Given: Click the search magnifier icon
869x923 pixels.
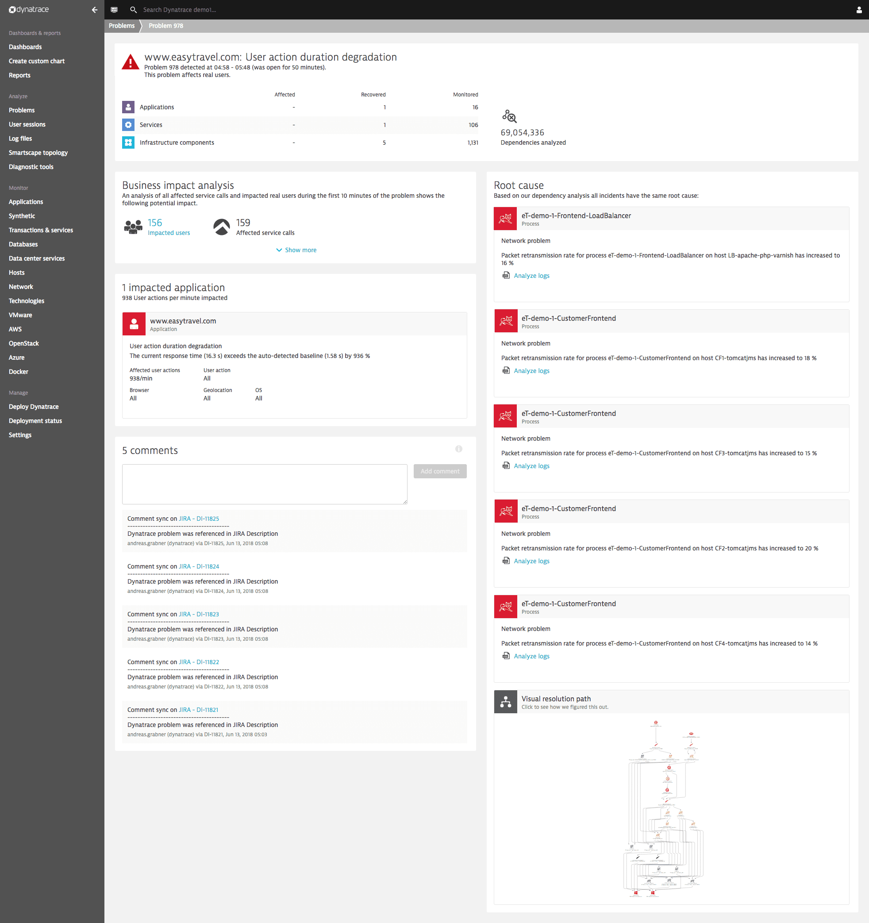Looking at the screenshot, I should [x=133, y=10].
